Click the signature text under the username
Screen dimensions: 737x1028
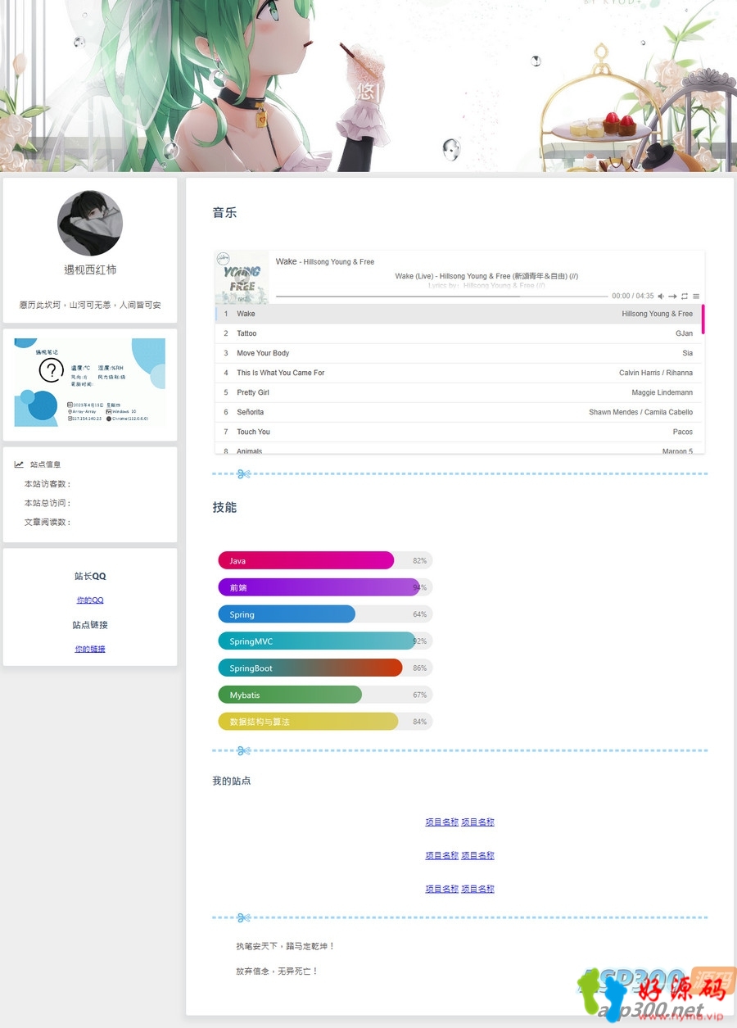[90, 305]
